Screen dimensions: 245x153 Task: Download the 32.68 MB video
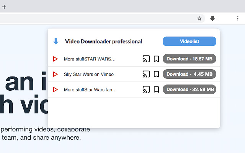(x=189, y=89)
